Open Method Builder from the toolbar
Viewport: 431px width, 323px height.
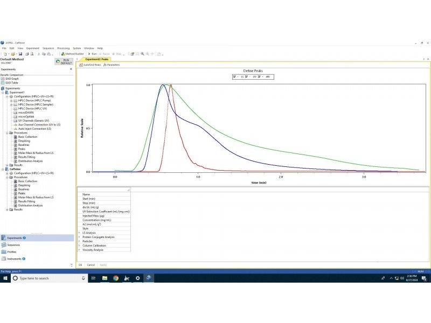tap(73, 54)
